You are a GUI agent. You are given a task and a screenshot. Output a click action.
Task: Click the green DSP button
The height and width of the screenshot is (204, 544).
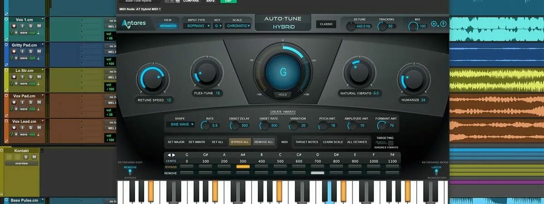228,1
